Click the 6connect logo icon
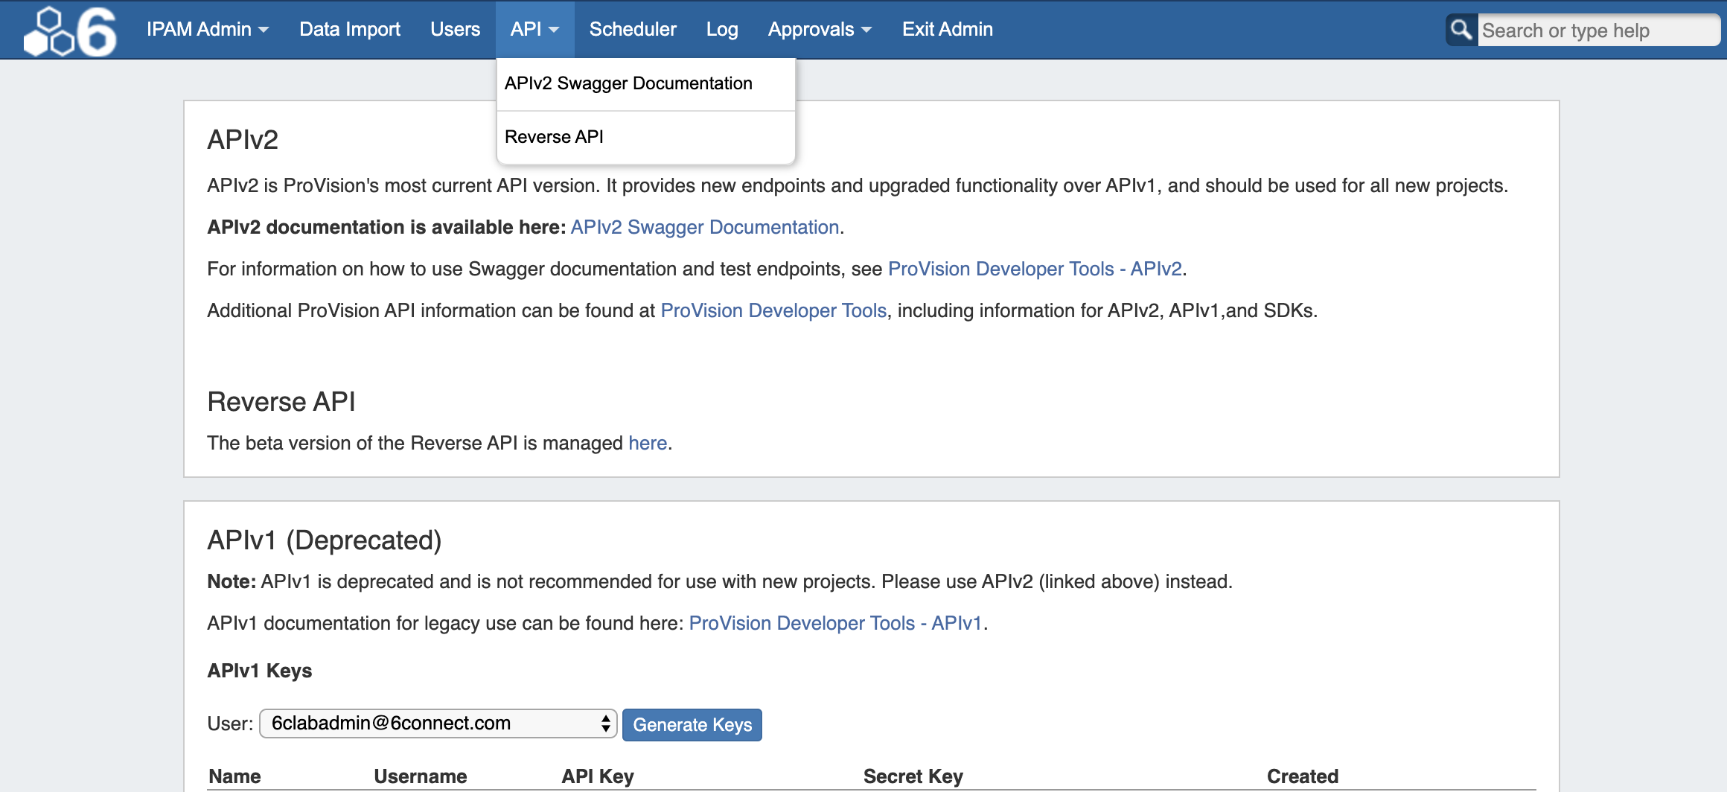Image resolution: width=1727 pixels, height=792 pixels. click(x=70, y=31)
